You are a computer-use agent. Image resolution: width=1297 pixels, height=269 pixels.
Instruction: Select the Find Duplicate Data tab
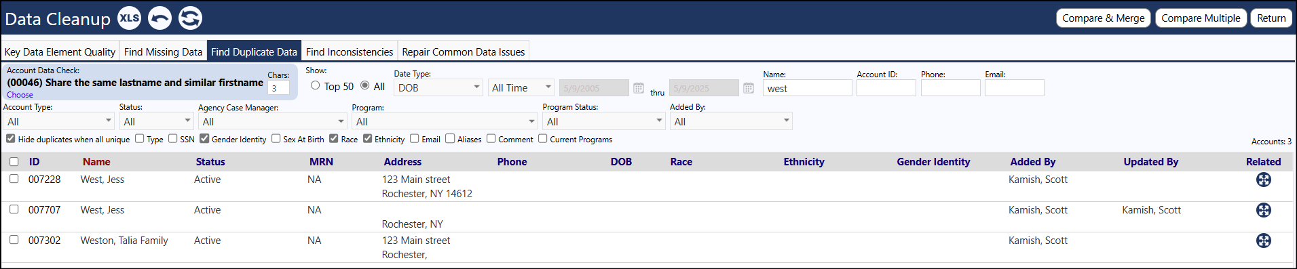click(x=254, y=51)
